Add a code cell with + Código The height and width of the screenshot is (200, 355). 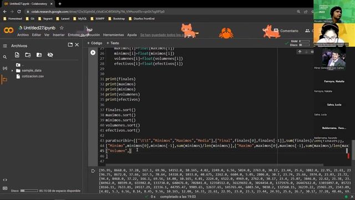(95, 43)
